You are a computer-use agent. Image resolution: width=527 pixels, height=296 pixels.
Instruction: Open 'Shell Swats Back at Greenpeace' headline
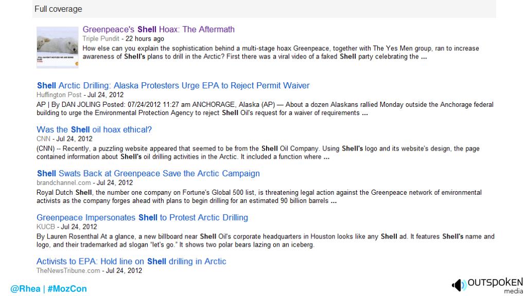(x=148, y=174)
